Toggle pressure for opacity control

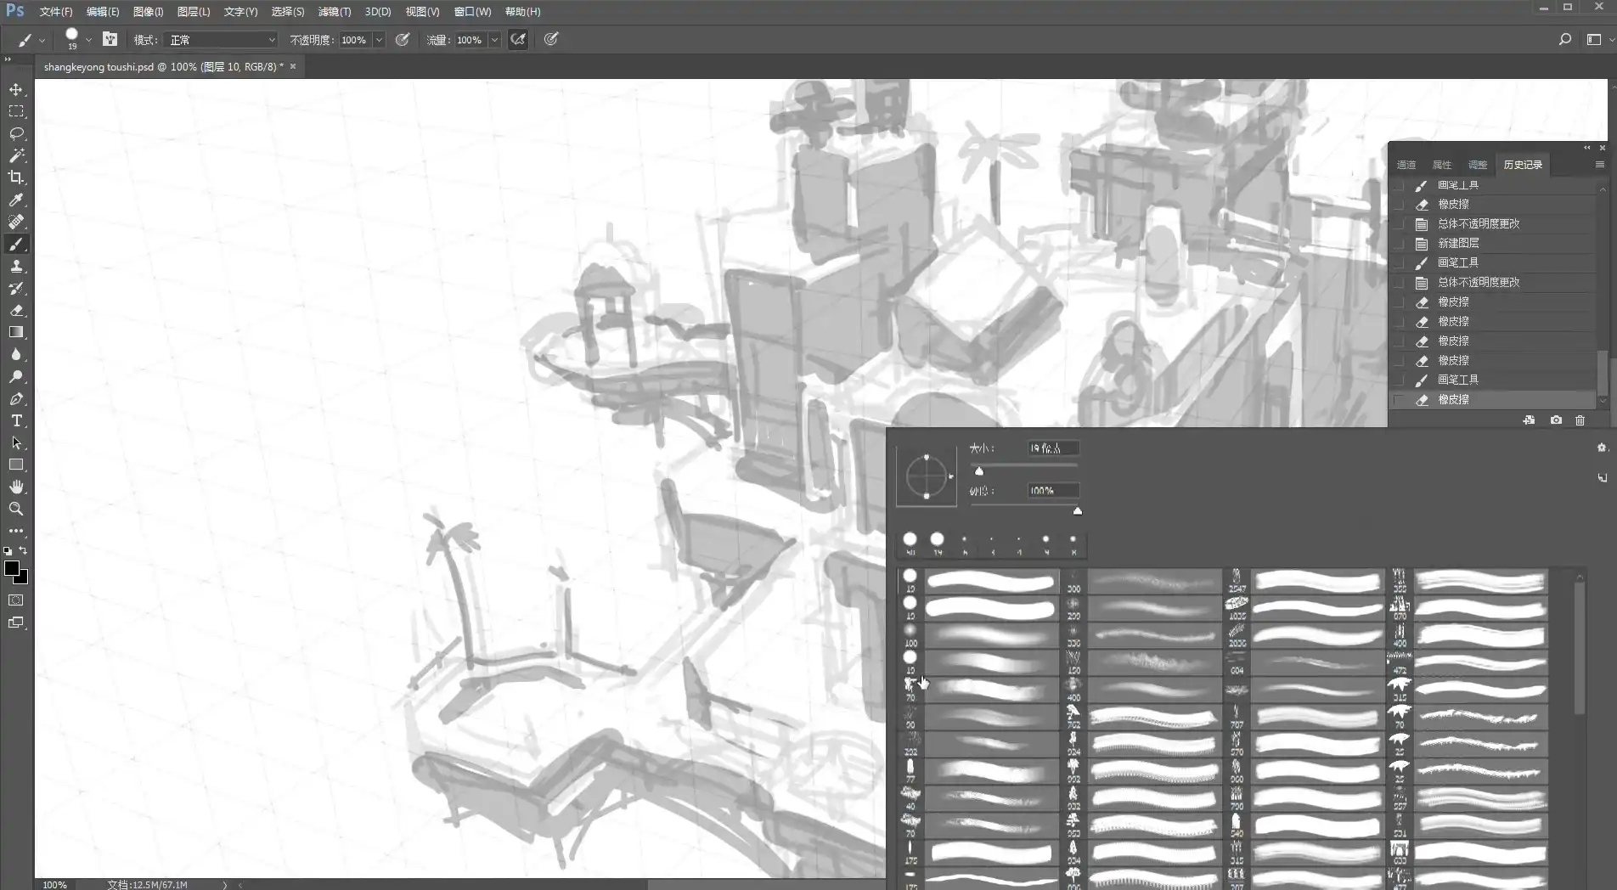click(x=403, y=39)
